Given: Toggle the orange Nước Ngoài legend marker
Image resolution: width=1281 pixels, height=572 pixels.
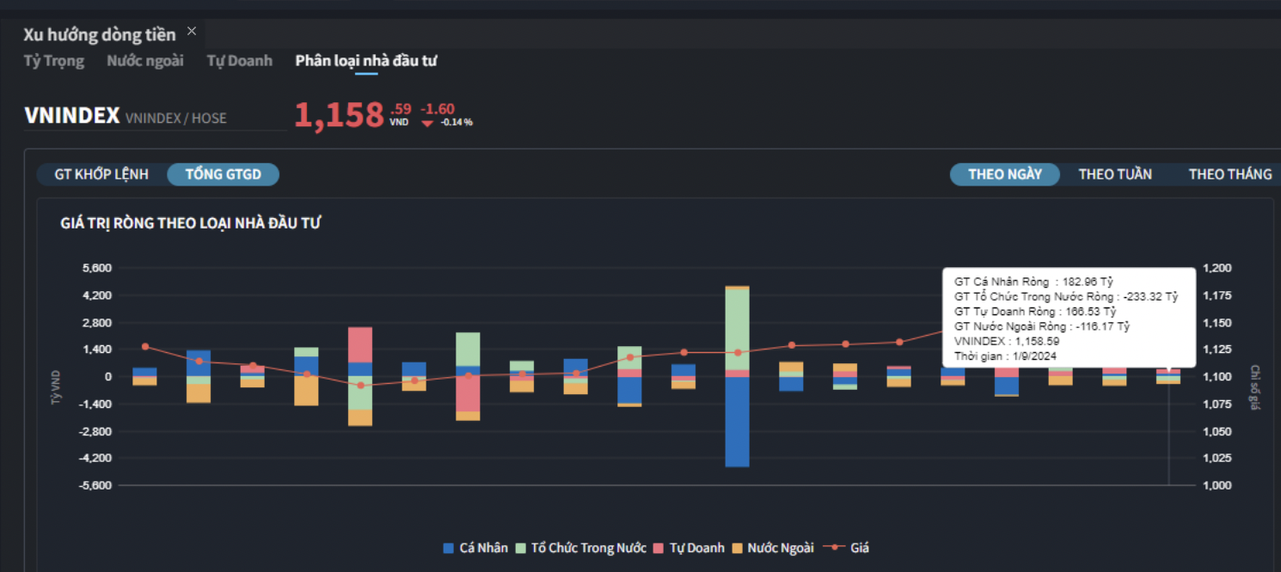Looking at the screenshot, I should [737, 548].
